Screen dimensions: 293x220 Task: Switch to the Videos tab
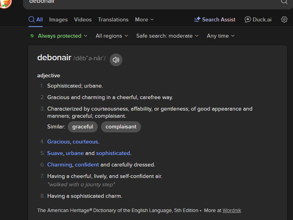pyautogui.click(x=83, y=19)
